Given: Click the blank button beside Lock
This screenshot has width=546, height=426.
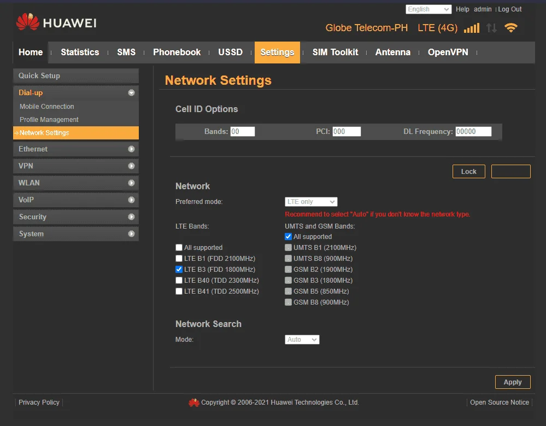Looking at the screenshot, I should click(511, 171).
